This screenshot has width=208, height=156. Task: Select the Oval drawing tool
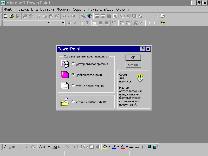[x=86, y=147]
